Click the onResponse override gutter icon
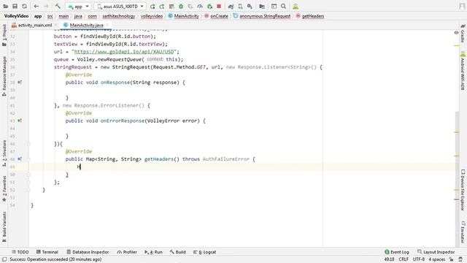Viewport: 467px width, 263px height. coord(20,82)
